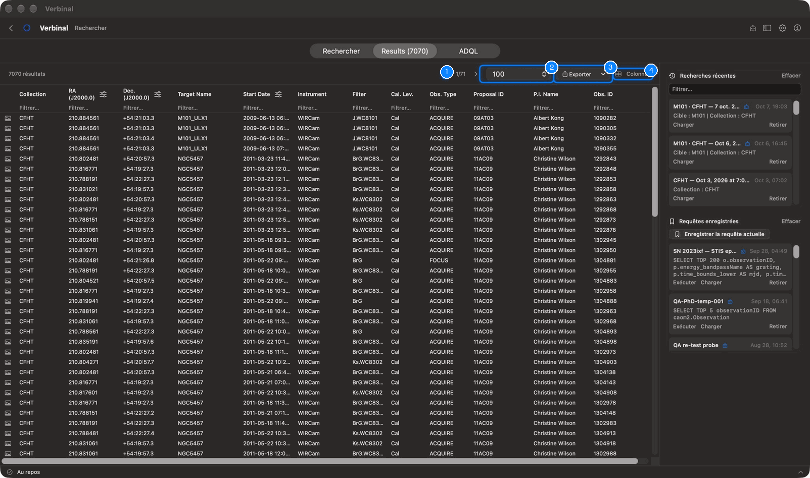Open the assistant robot icon in top bar
Screen dimensions: 810x478
tap(753, 28)
